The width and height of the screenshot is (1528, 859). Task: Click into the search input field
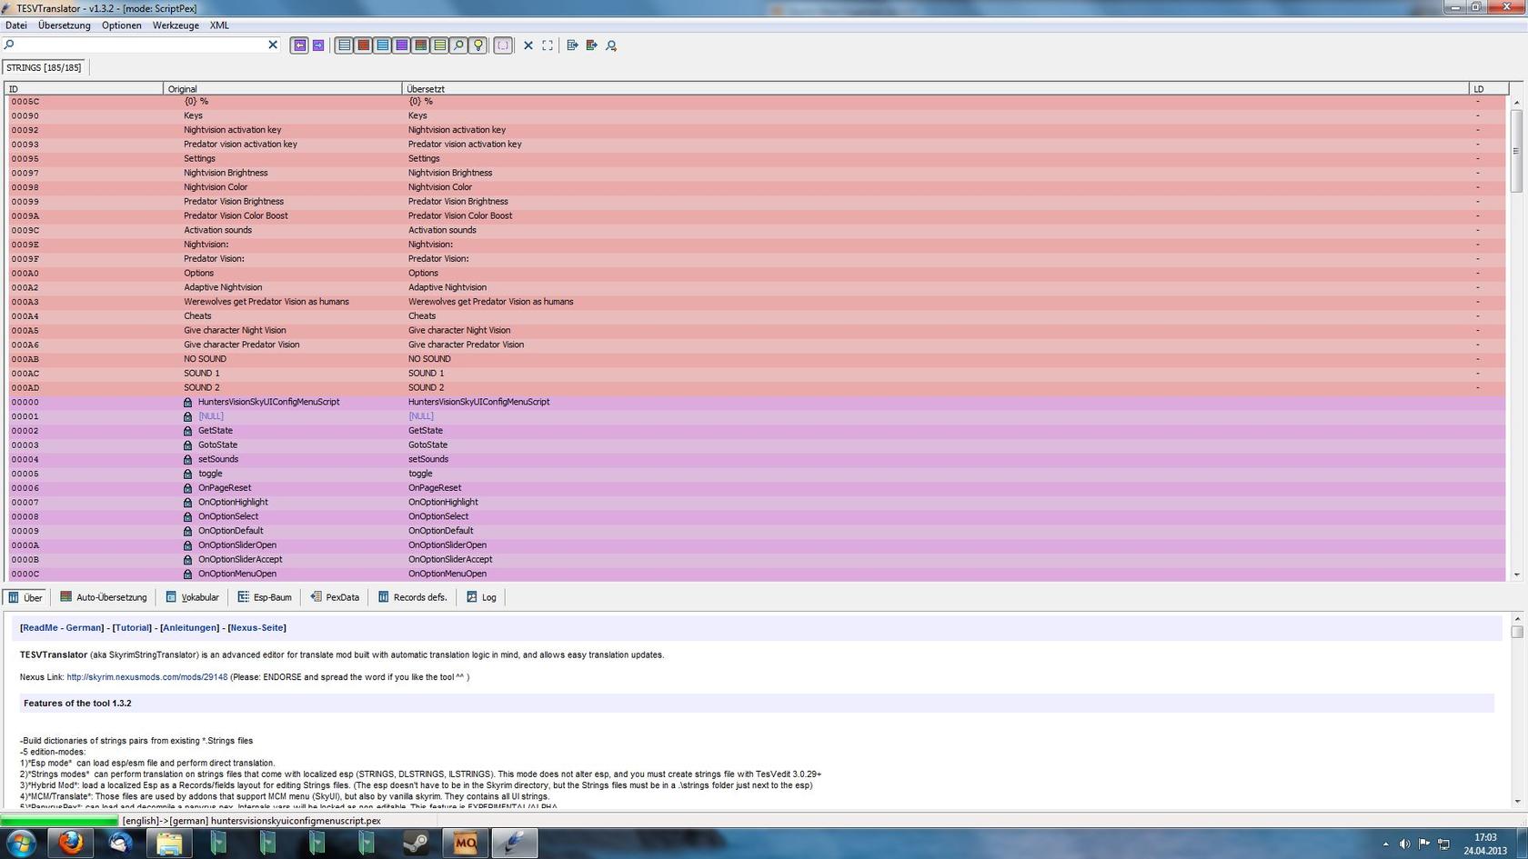point(136,45)
